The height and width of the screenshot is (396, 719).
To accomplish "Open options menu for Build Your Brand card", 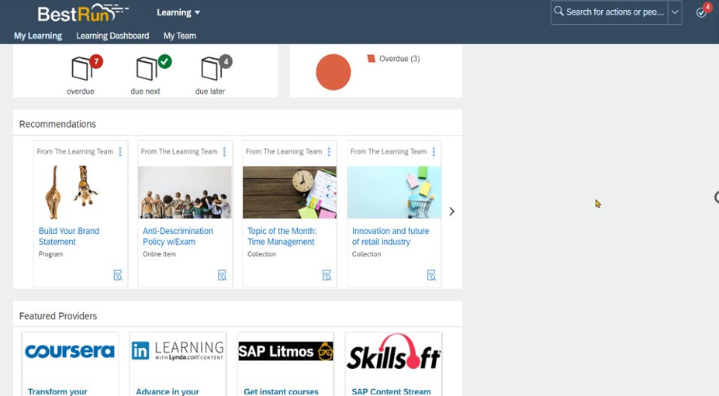I will (x=120, y=152).
